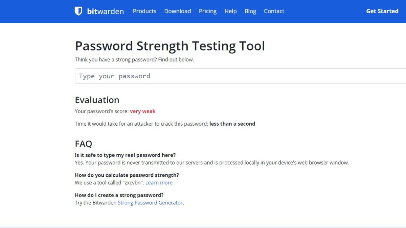Follow the Learn more link about zxcvbn
Screen dimensions: 406x228
click(x=159, y=183)
